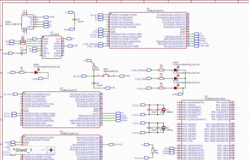The height and width of the screenshot is (160, 249).
Task: Click the 'CH340B' part label
Action: [x=55, y=34]
